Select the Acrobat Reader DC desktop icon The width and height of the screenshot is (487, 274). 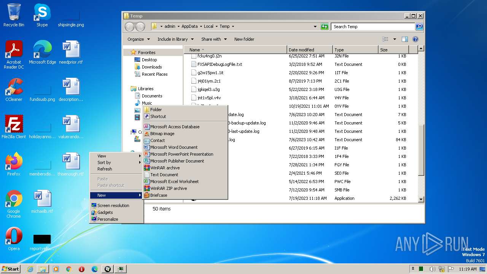tap(14, 55)
